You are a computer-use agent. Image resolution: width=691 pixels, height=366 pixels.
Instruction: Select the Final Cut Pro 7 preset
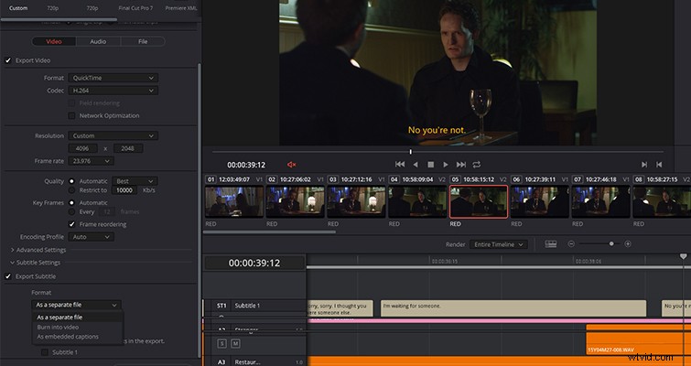pos(136,8)
